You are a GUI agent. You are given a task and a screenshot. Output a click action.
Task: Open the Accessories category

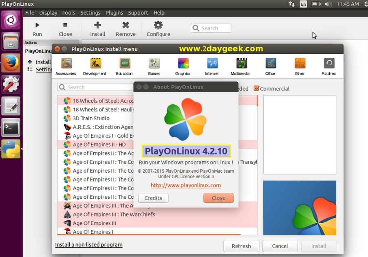66,67
